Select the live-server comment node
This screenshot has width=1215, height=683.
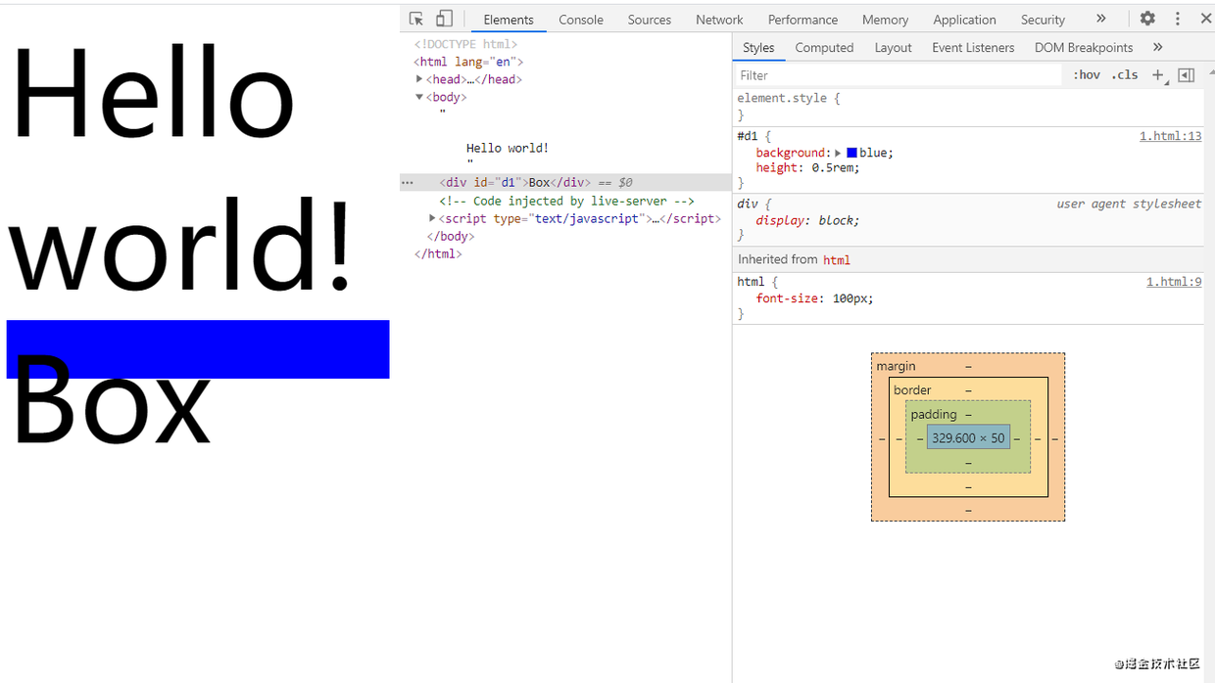566,201
